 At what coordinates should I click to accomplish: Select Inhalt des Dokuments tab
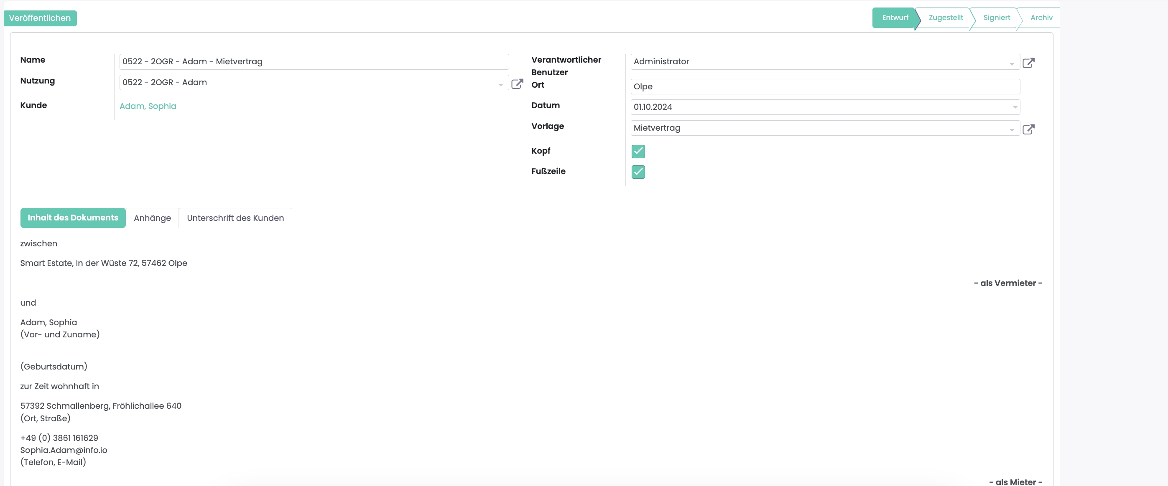[x=73, y=218]
